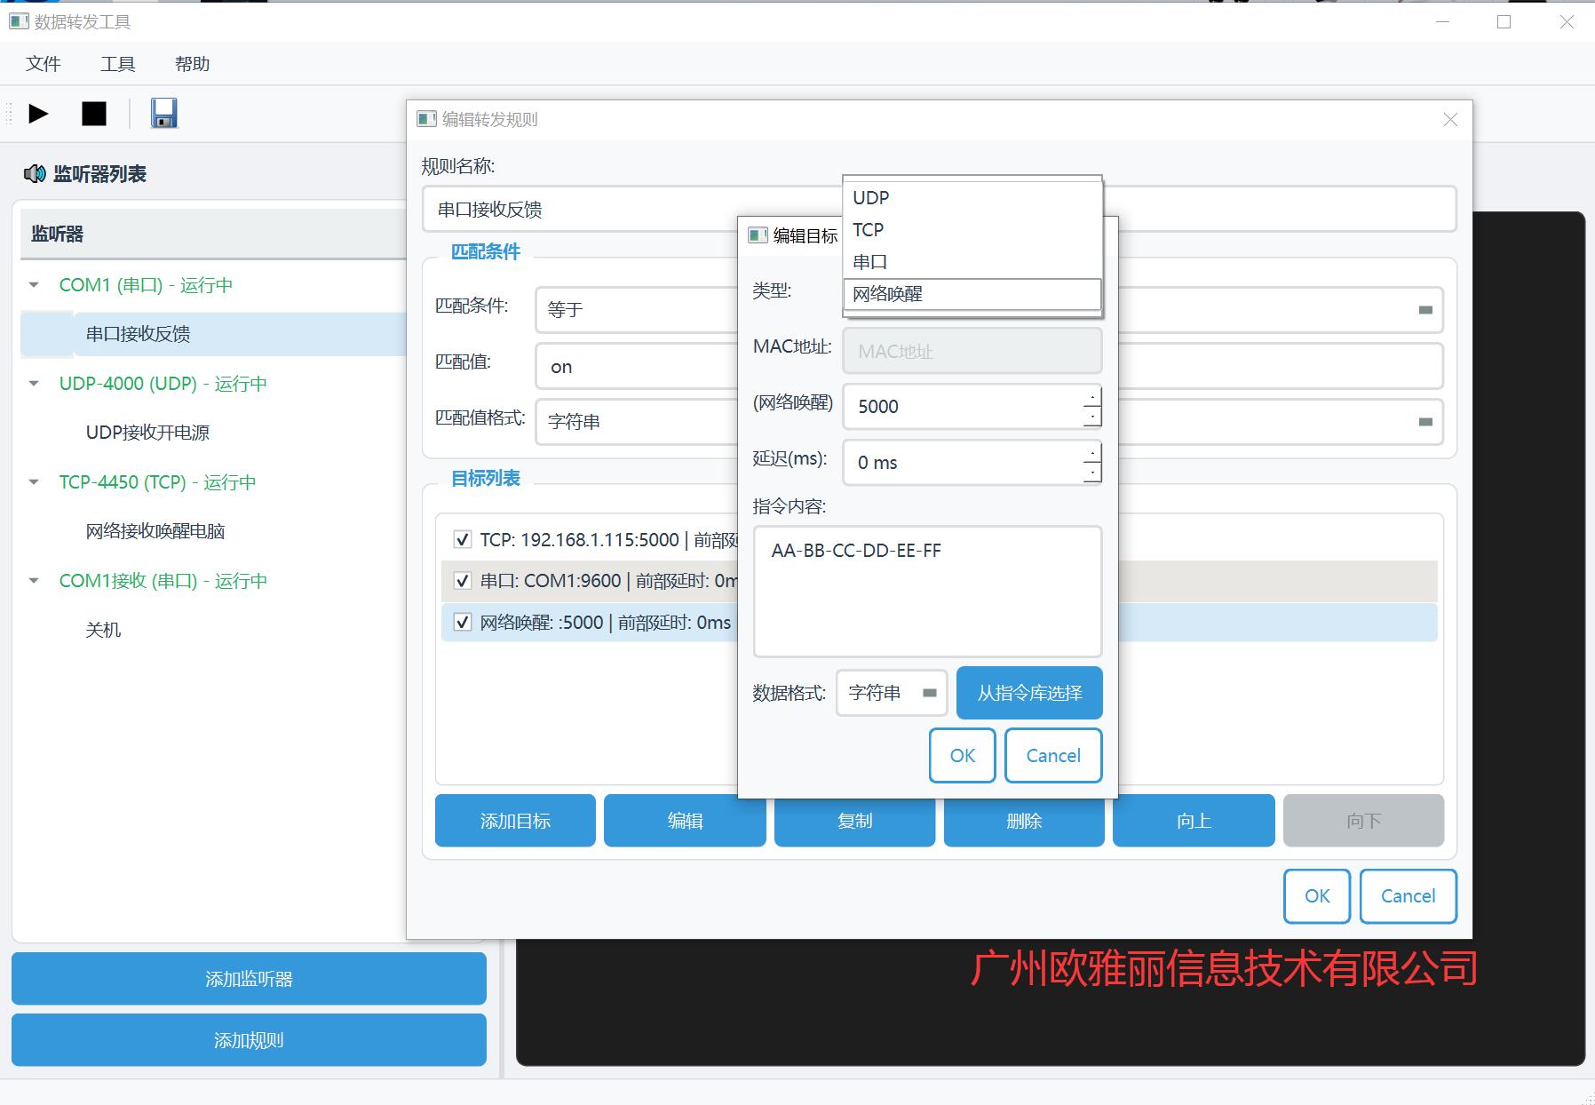Screen dimensions: 1595x1105
Task: Click the speaker icon beside 监听器列表
Action: (x=35, y=174)
